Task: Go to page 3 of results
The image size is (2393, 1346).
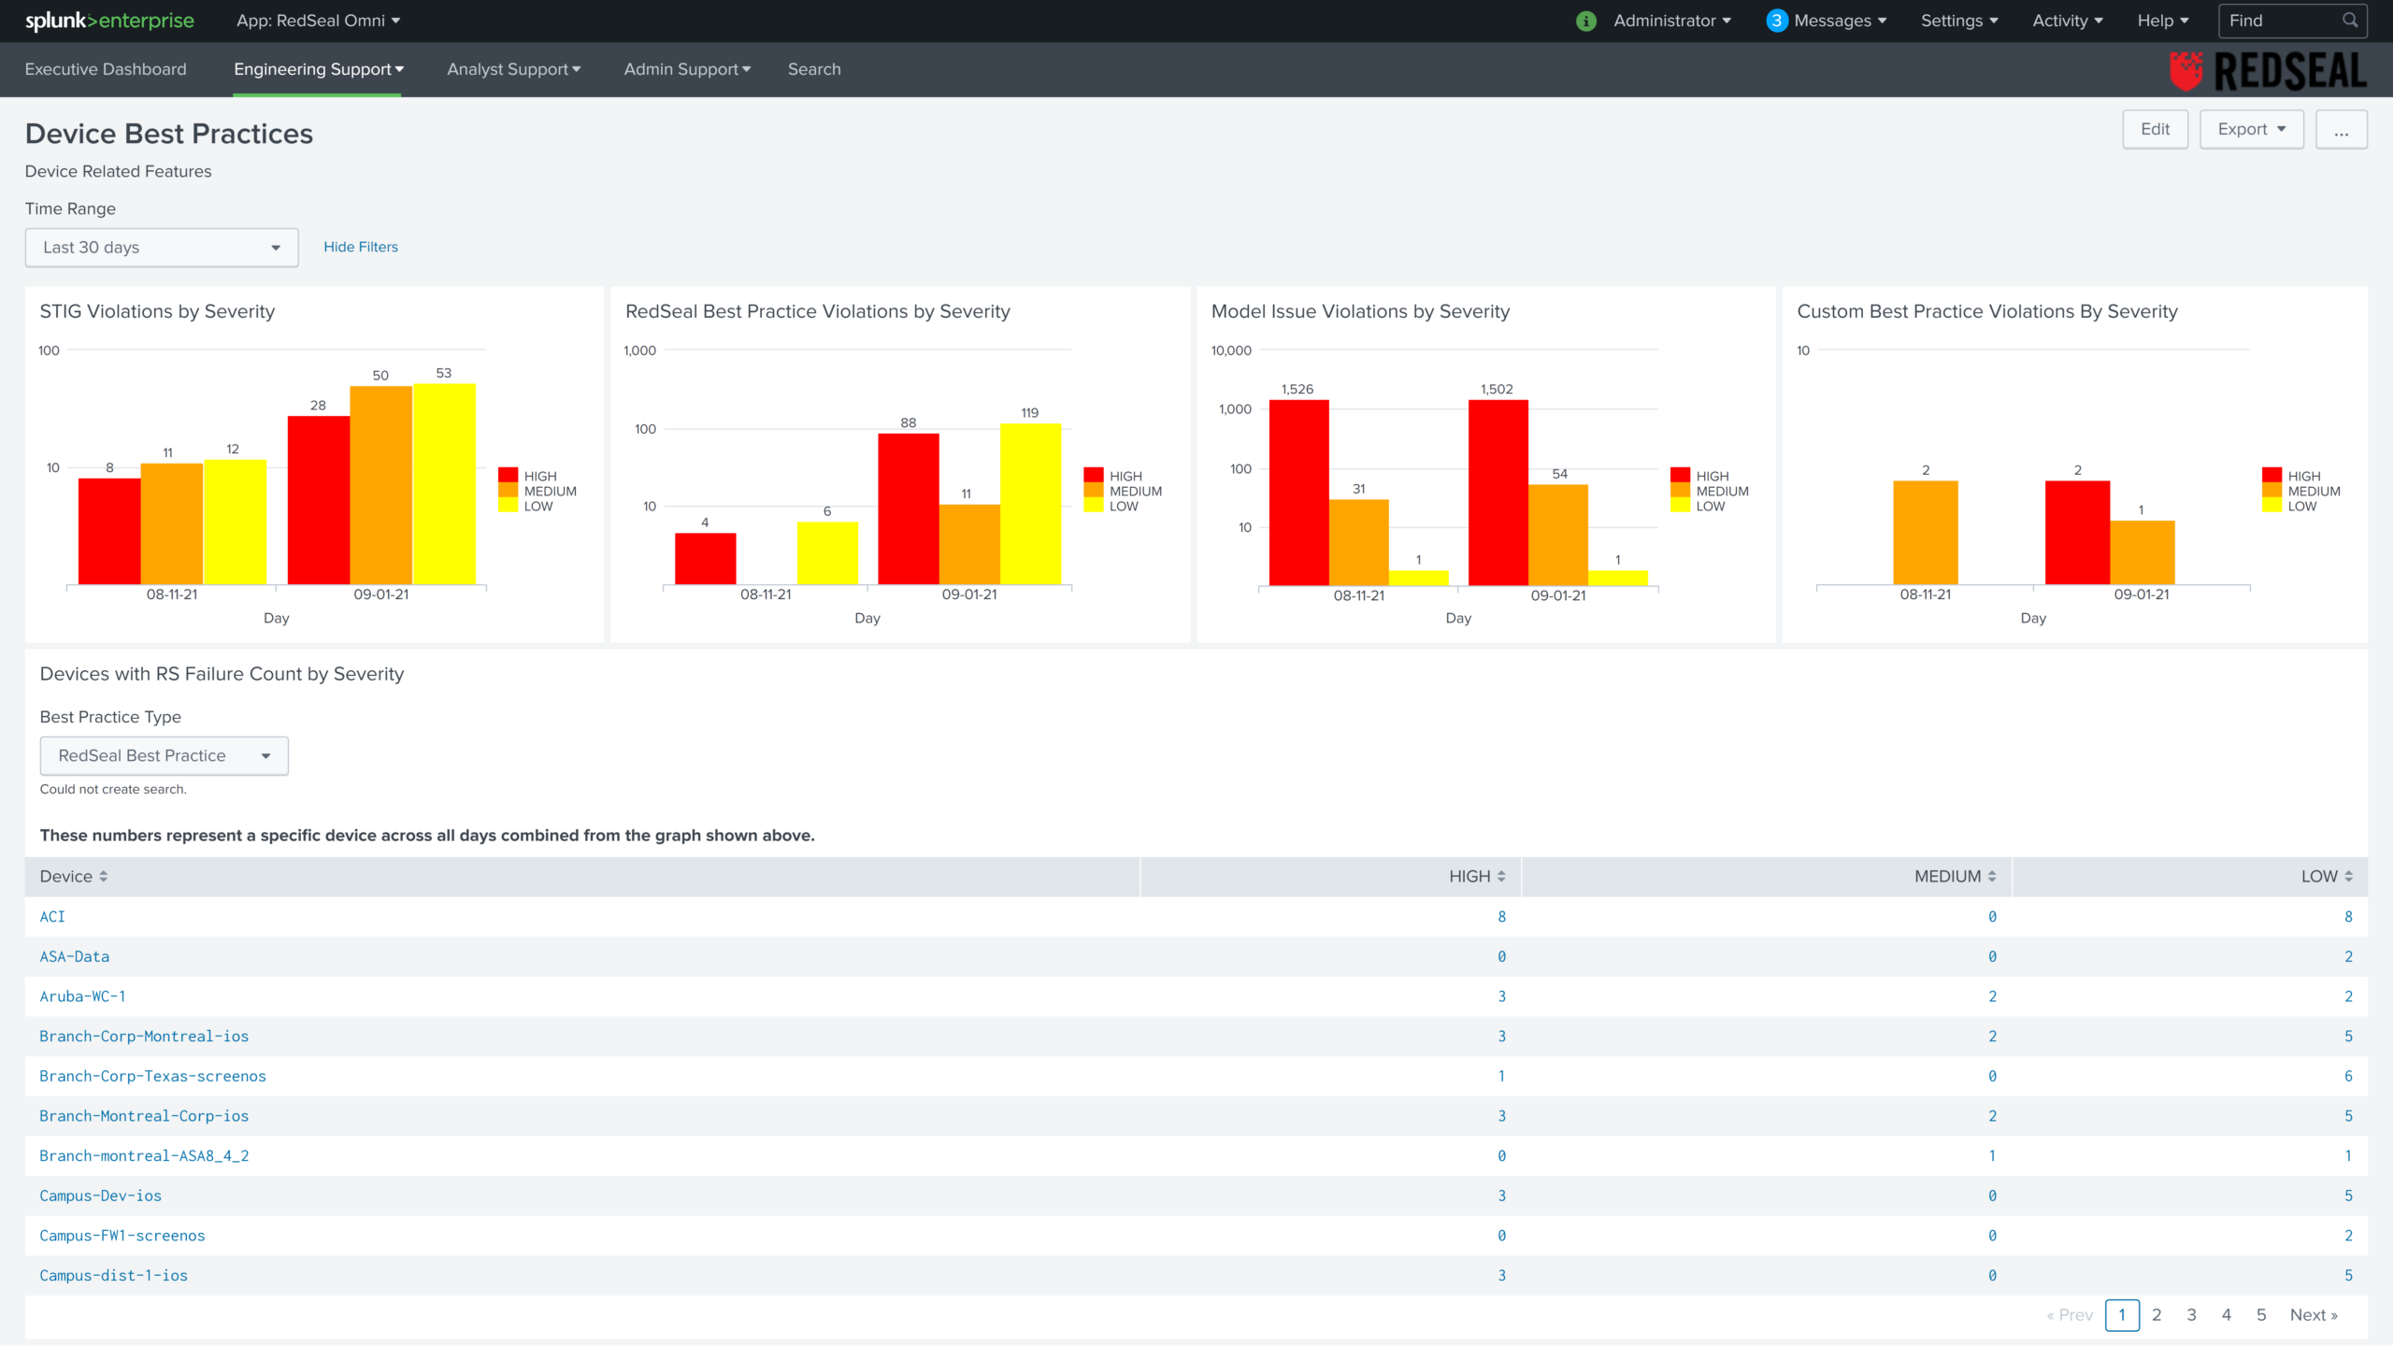Action: tap(2191, 1315)
